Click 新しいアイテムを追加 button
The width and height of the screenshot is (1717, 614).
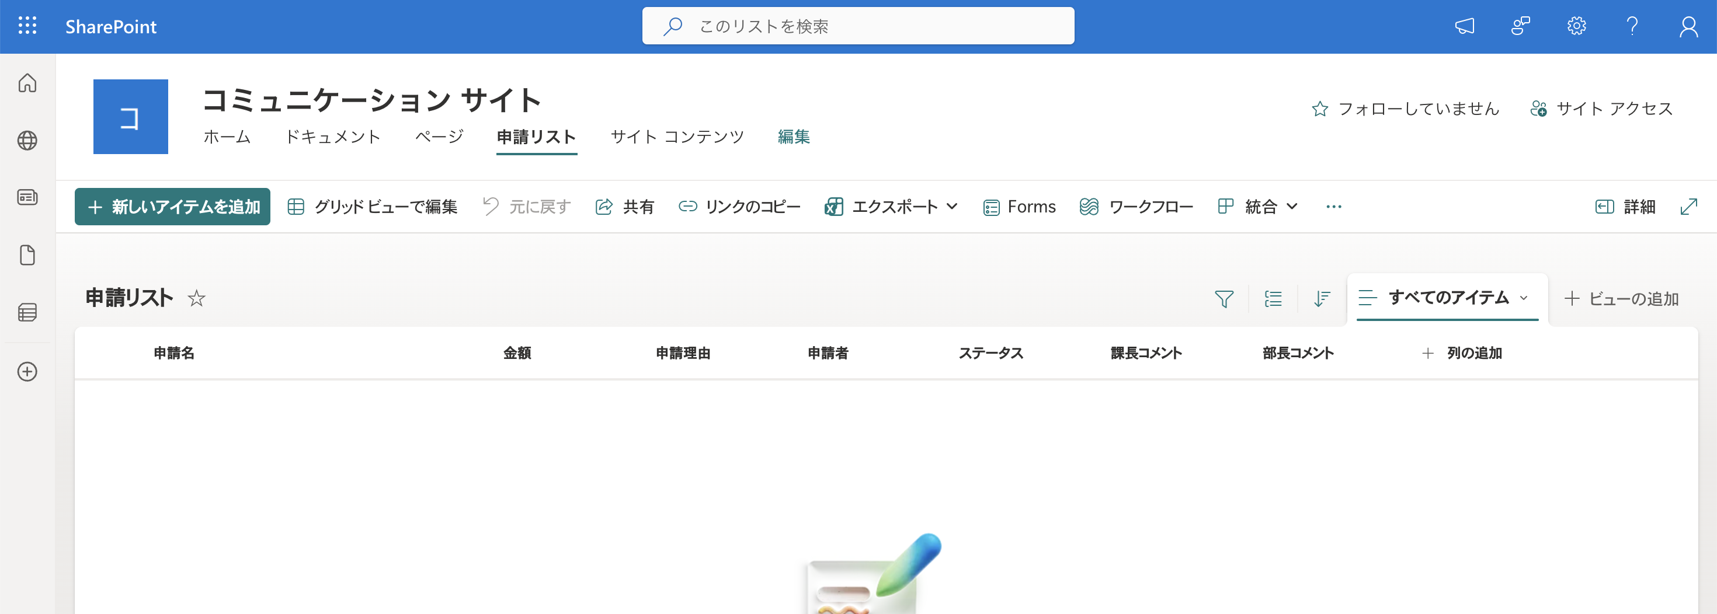pos(173,207)
